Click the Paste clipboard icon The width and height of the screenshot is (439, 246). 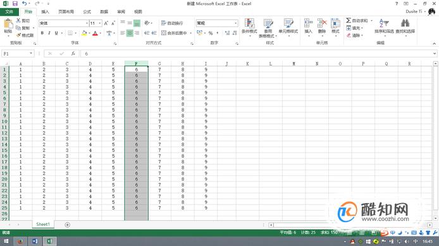8,24
